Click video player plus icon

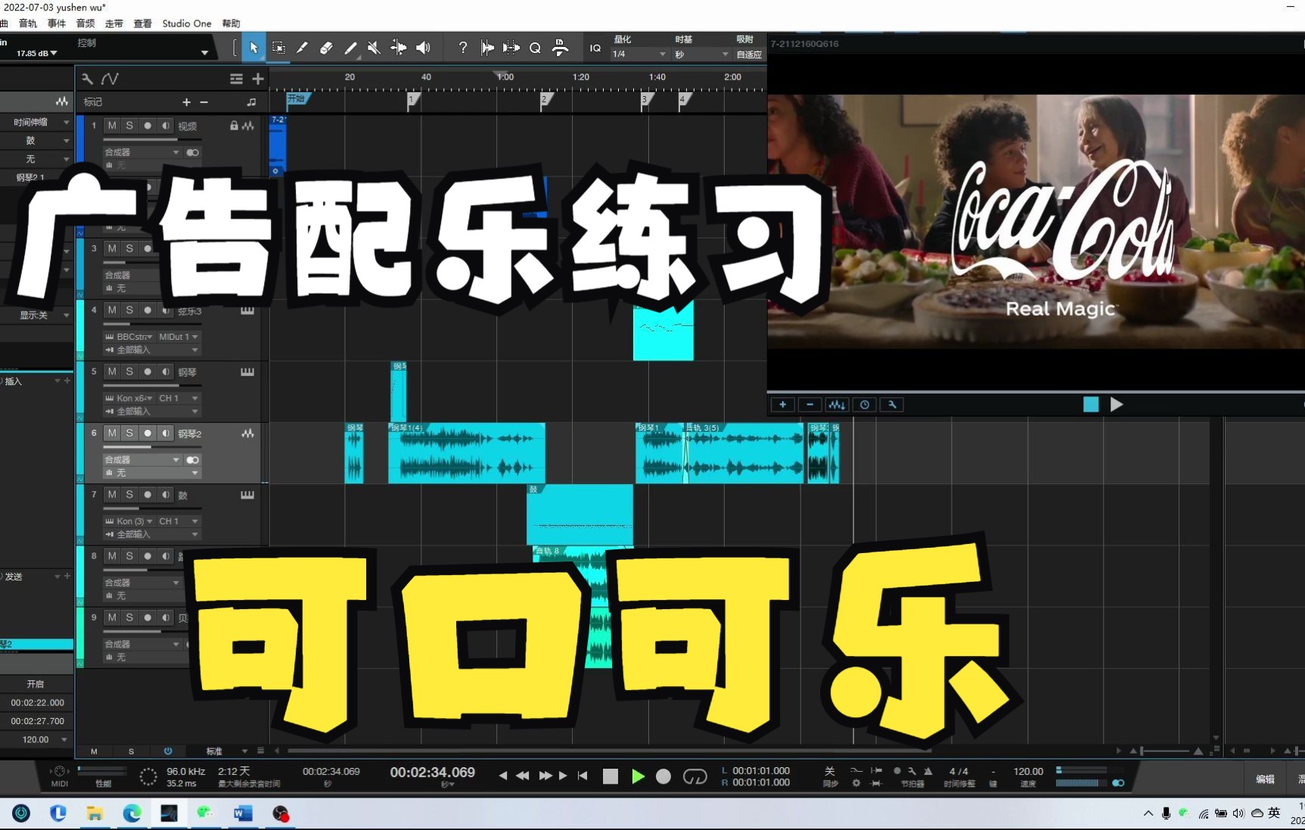click(x=782, y=405)
